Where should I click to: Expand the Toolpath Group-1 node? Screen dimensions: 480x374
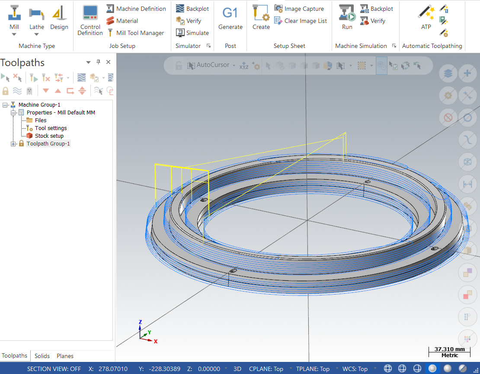13,144
